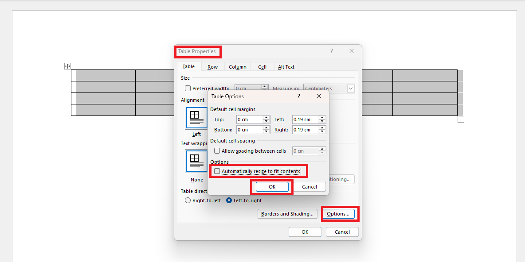This screenshot has height=262, width=525.
Task: Click the Table Properties help question mark
Action: (x=331, y=51)
